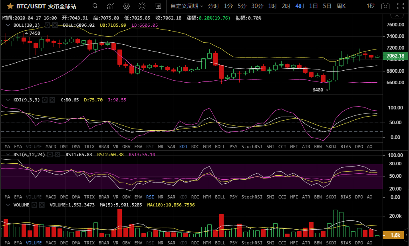Click highlighted RSI in RSI panel row
The image size is (409, 246).
(x=150, y=197)
